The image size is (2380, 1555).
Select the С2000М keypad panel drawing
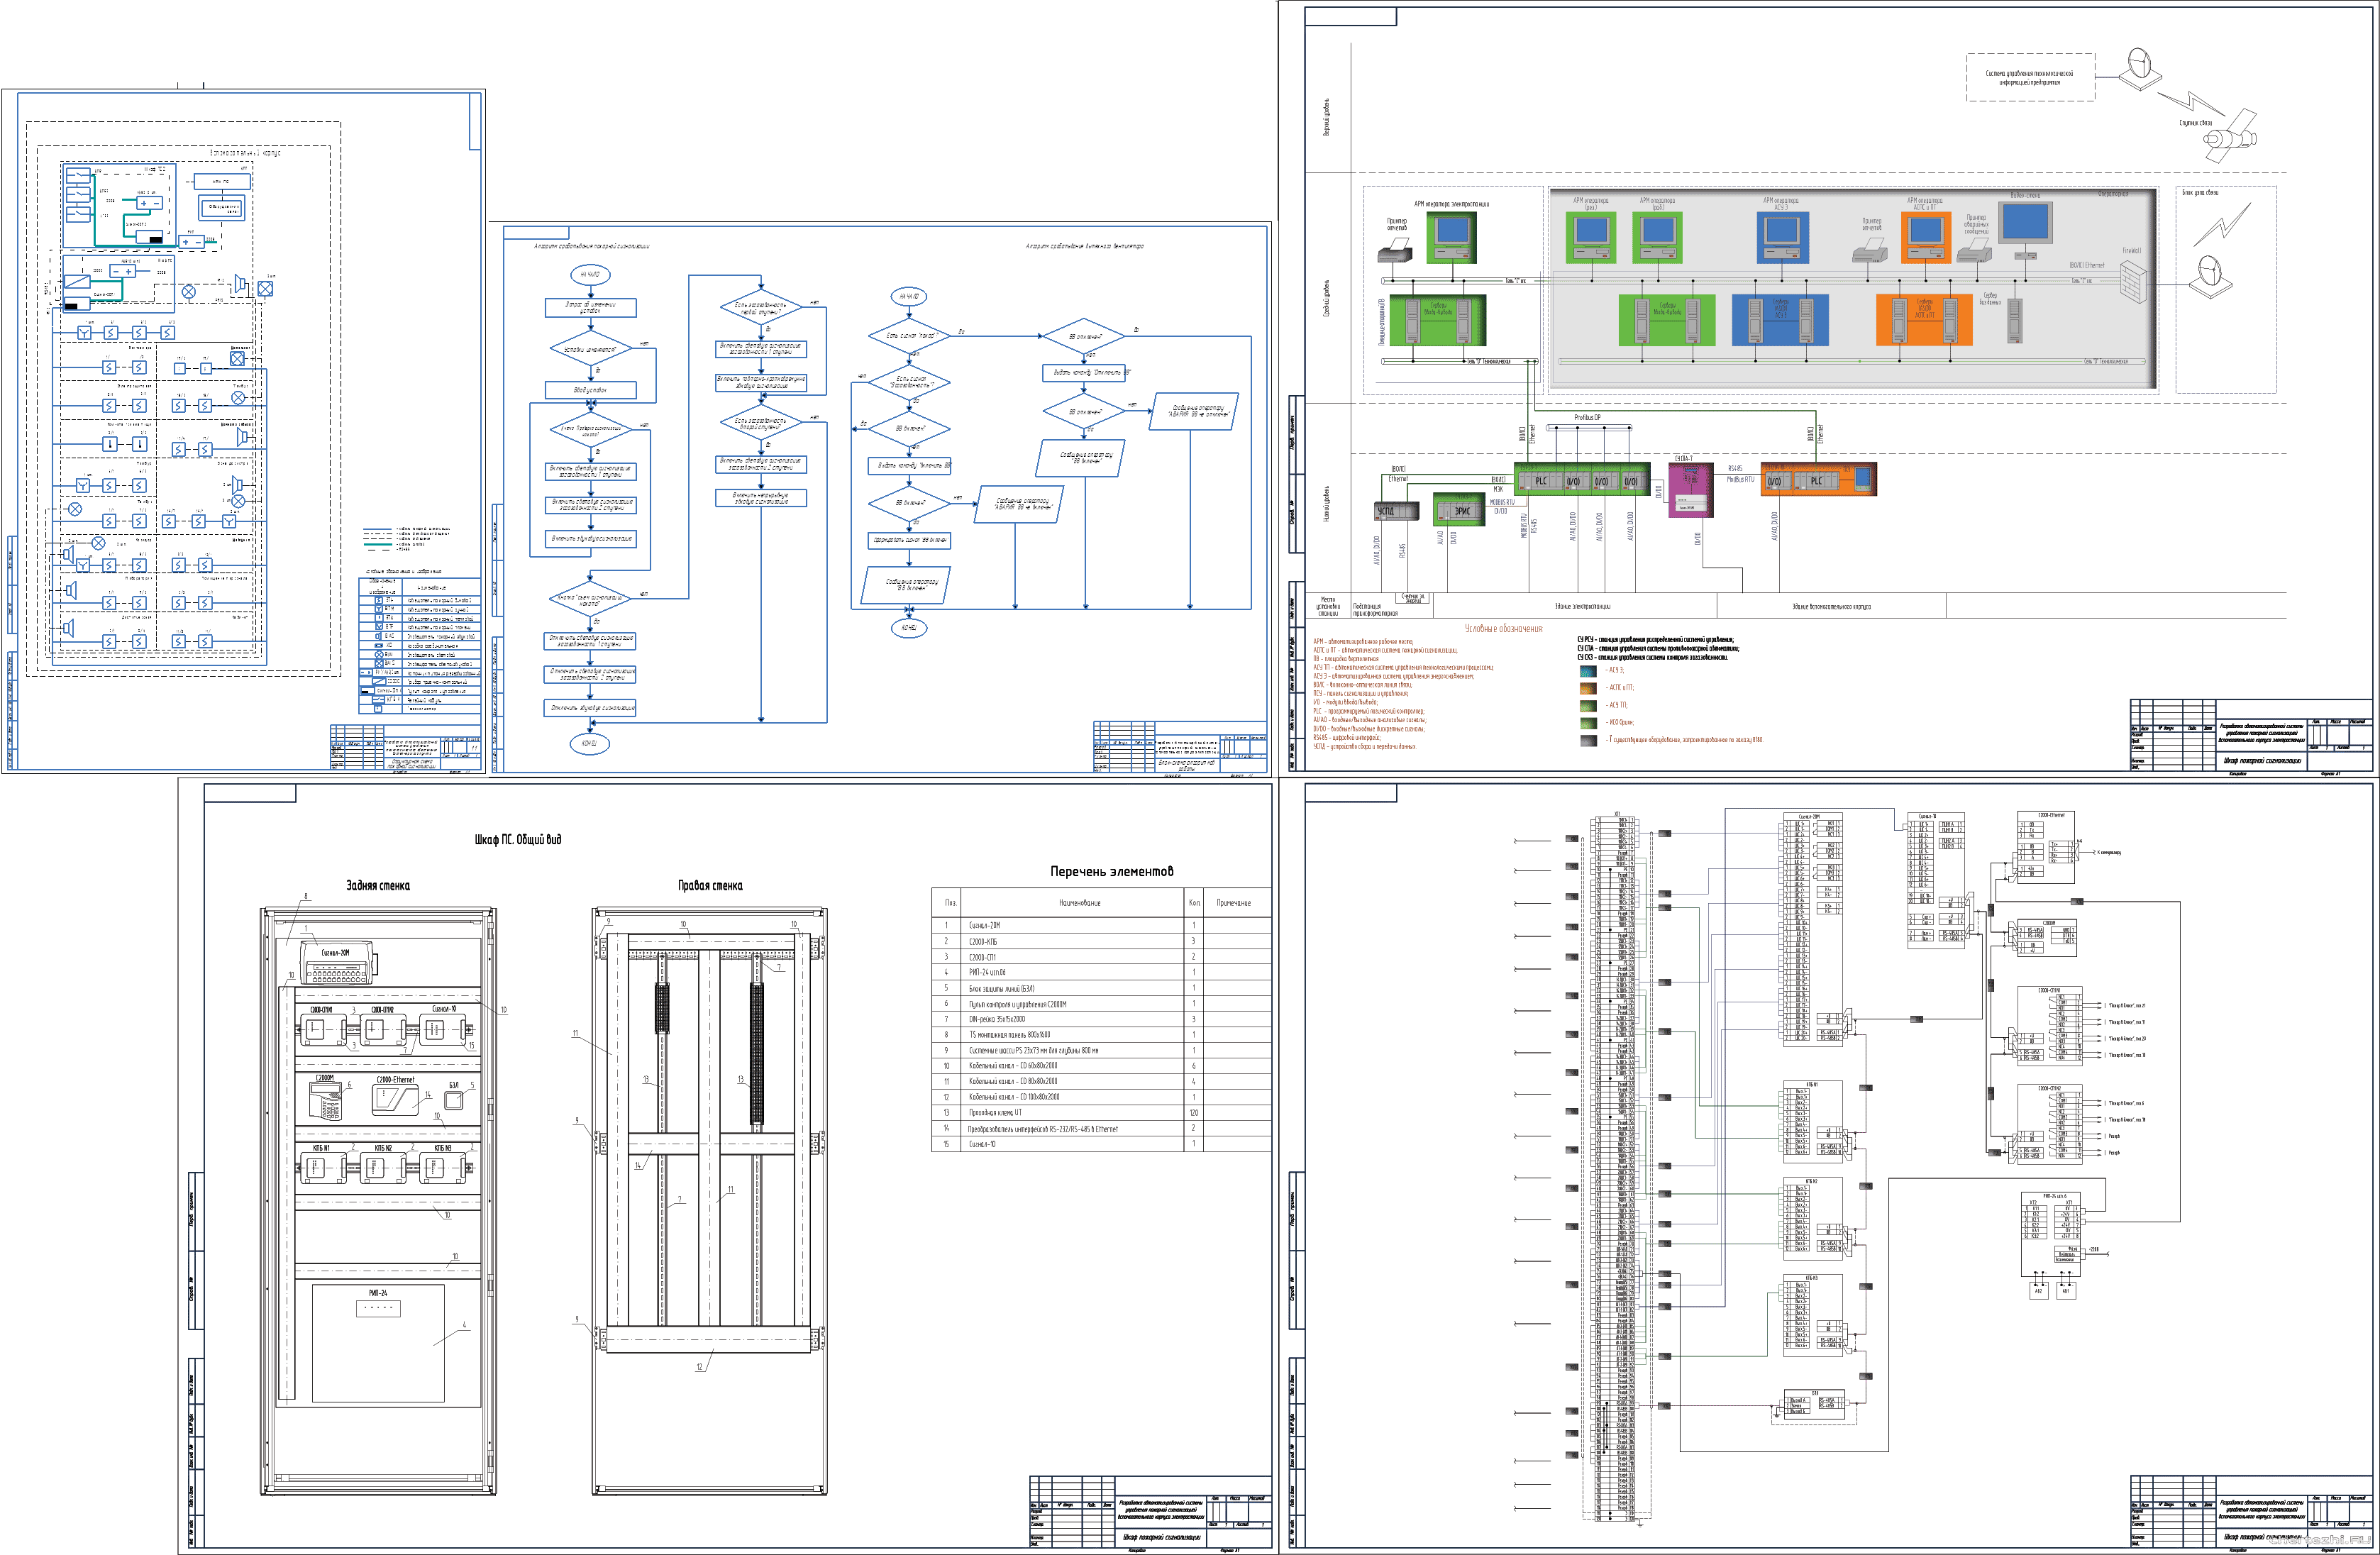327,1102
